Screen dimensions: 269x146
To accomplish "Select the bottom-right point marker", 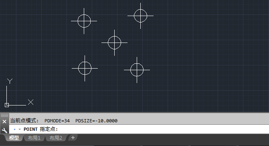I will pyautogui.click(x=137, y=70).
